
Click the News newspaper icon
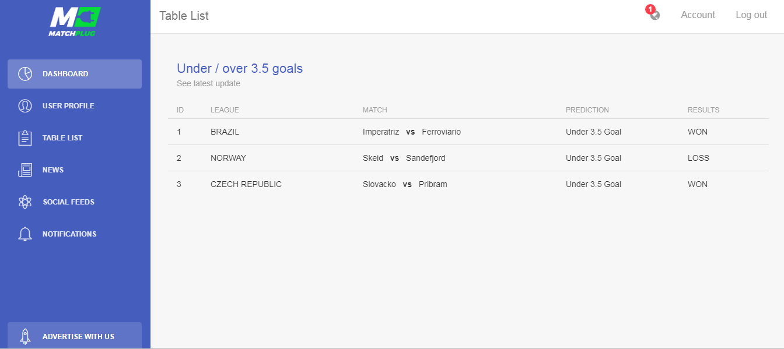[24, 170]
